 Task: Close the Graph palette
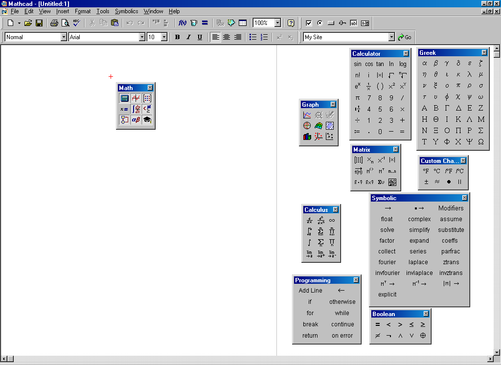333,104
